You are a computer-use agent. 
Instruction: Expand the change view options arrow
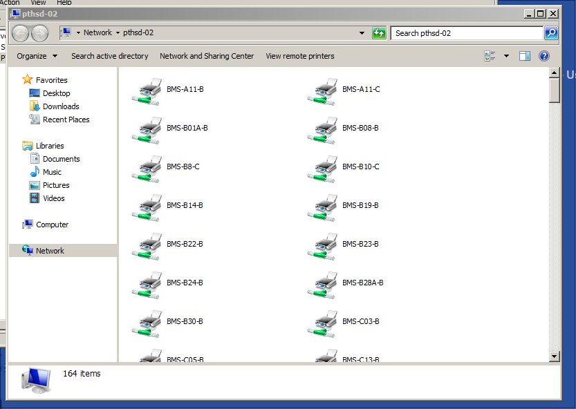coord(506,56)
